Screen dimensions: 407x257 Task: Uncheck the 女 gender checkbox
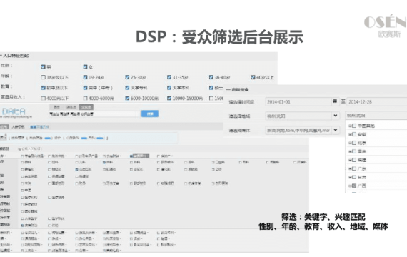(x=85, y=66)
